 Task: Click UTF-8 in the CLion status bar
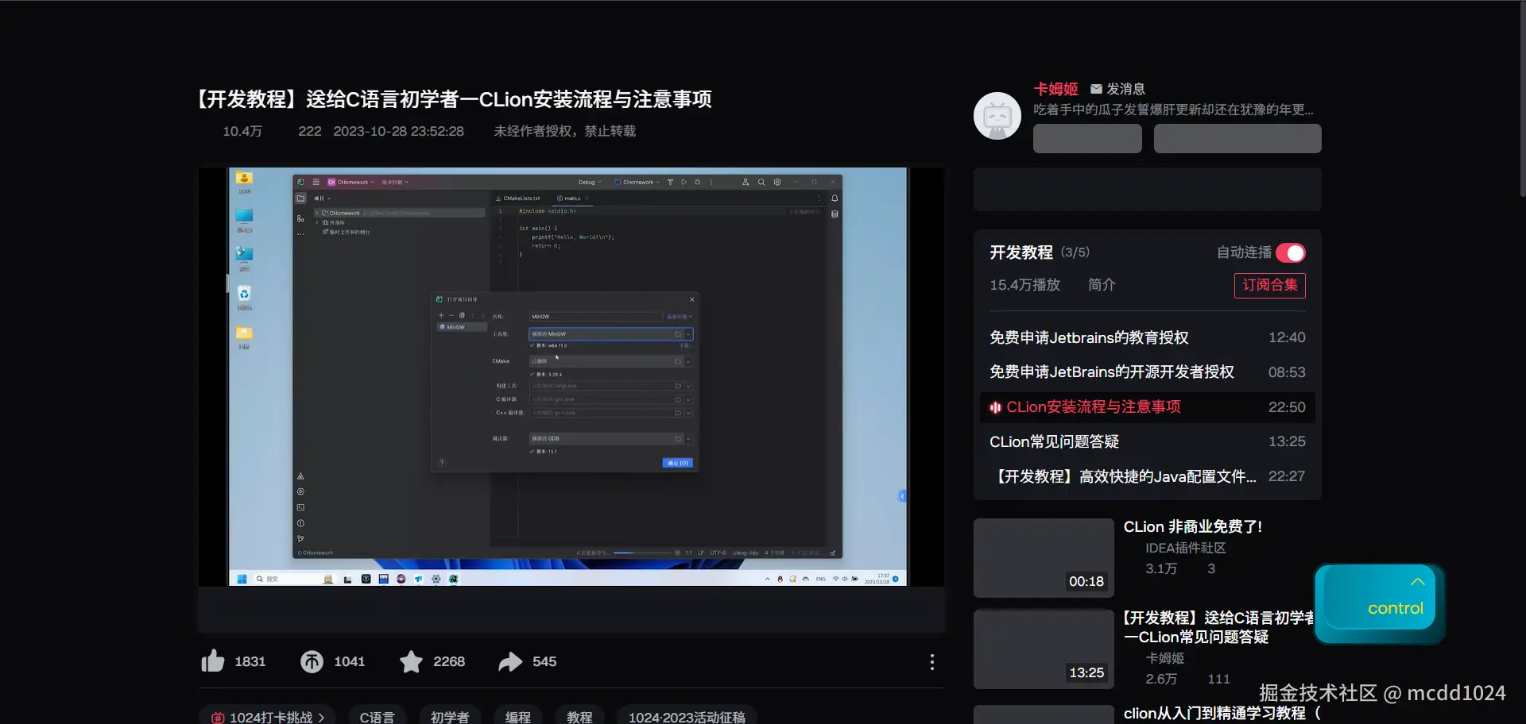718,553
